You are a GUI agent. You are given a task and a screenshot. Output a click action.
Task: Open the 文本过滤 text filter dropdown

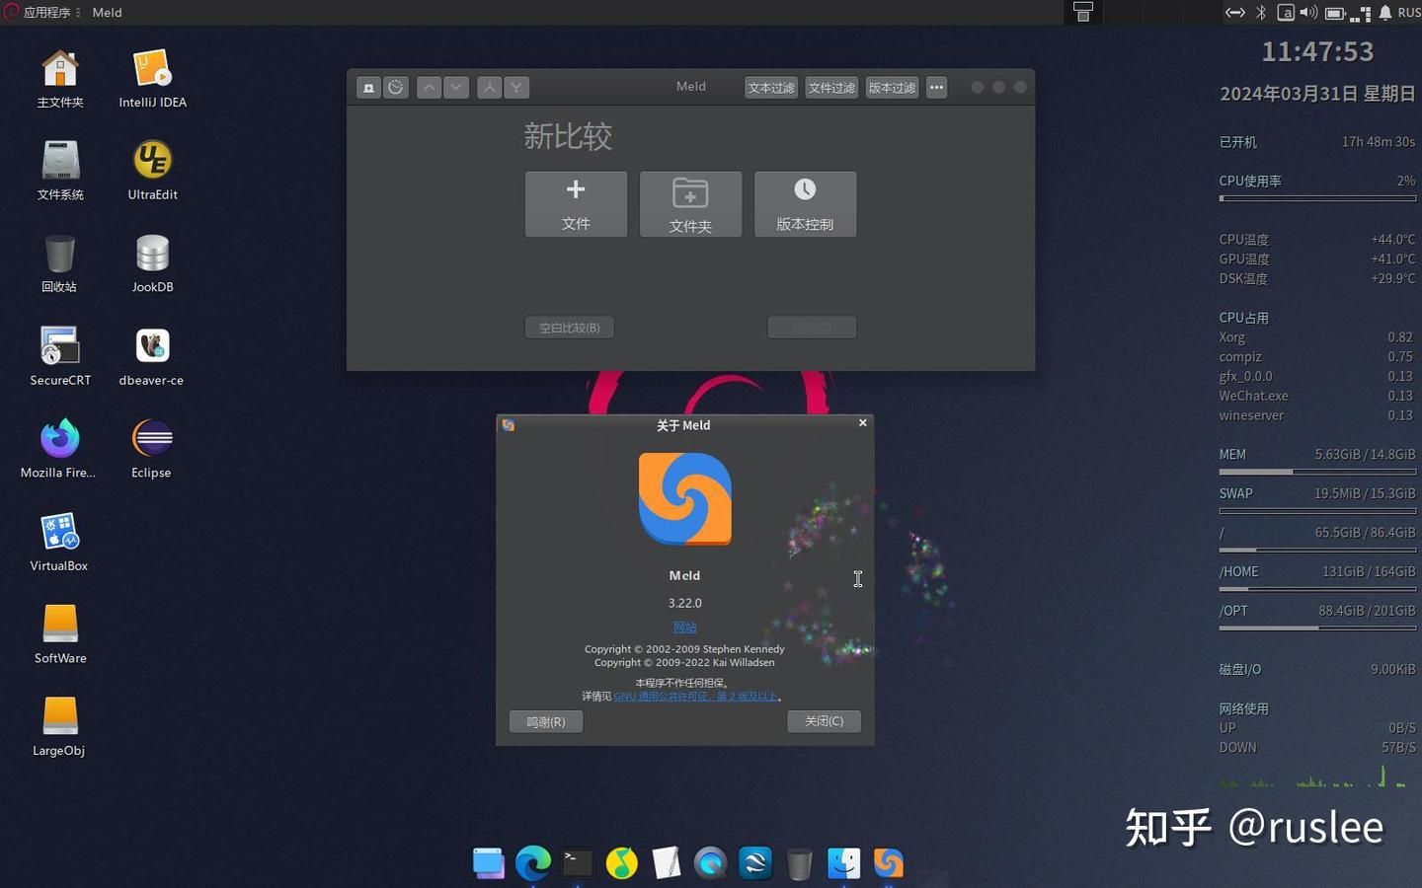click(x=771, y=88)
